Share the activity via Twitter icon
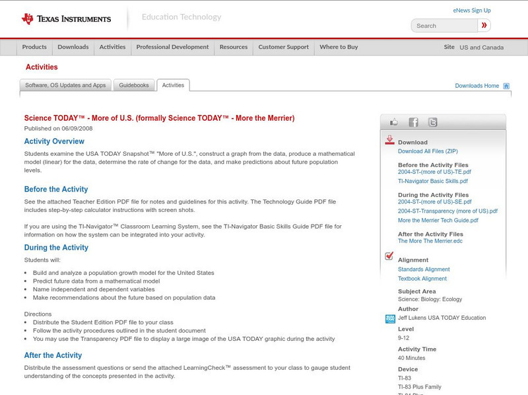This screenshot has width=528, height=395. [x=432, y=122]
